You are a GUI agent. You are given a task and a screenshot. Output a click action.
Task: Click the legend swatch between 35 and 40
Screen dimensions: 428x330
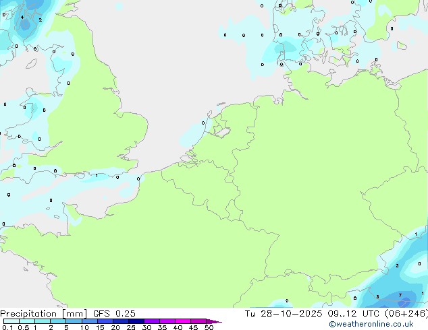click(167, 321)
